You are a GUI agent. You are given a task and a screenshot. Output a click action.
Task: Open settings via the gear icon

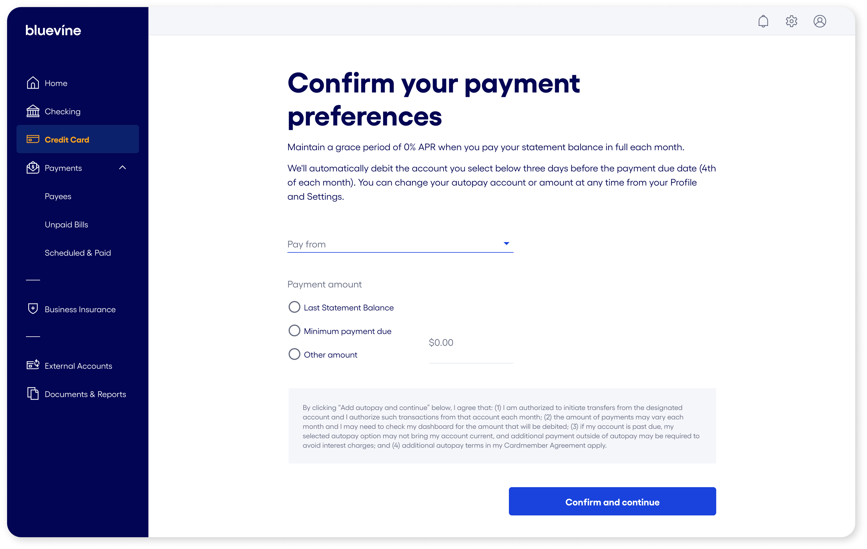(x=791, y=21)
